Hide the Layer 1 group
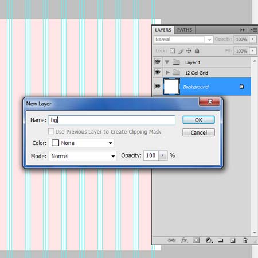 [158, 62]
